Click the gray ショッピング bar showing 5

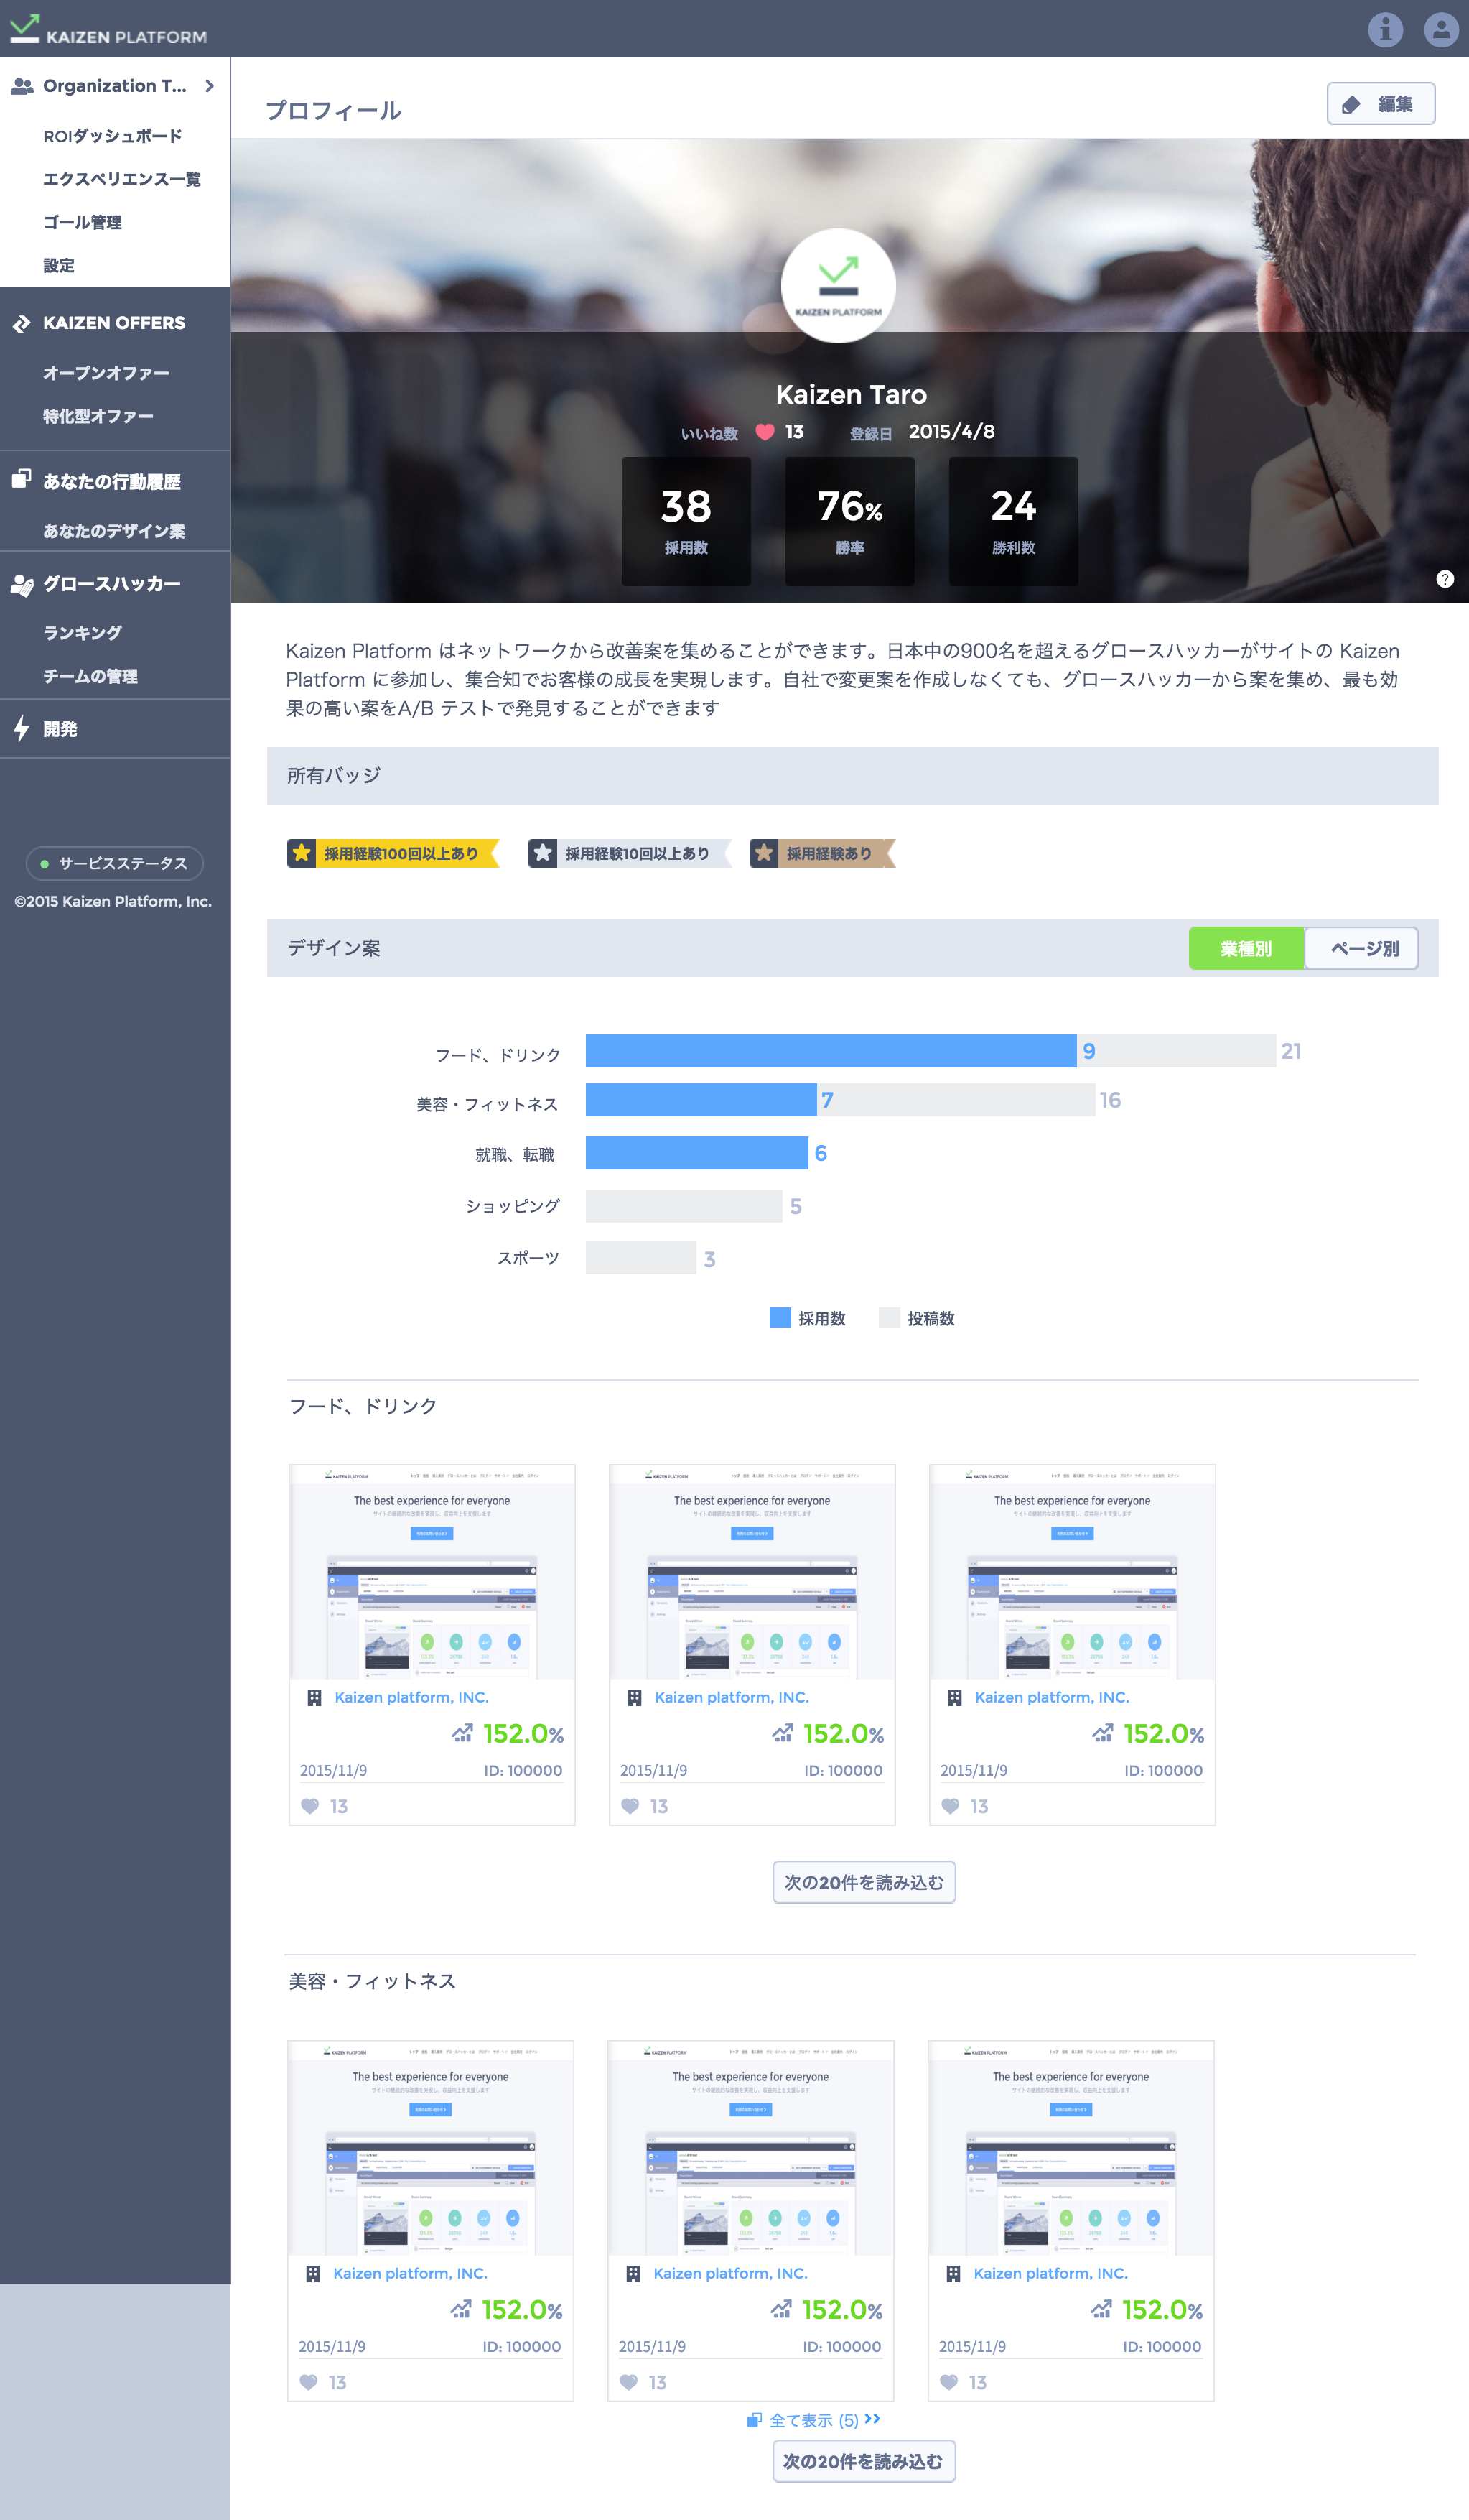click(x=684, y=1206)
